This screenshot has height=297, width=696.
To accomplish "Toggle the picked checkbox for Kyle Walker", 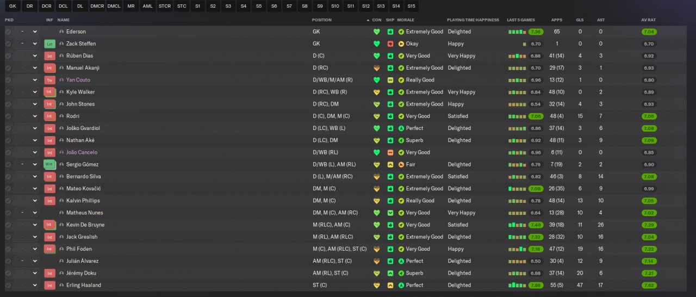I will [x=8, y=92].
